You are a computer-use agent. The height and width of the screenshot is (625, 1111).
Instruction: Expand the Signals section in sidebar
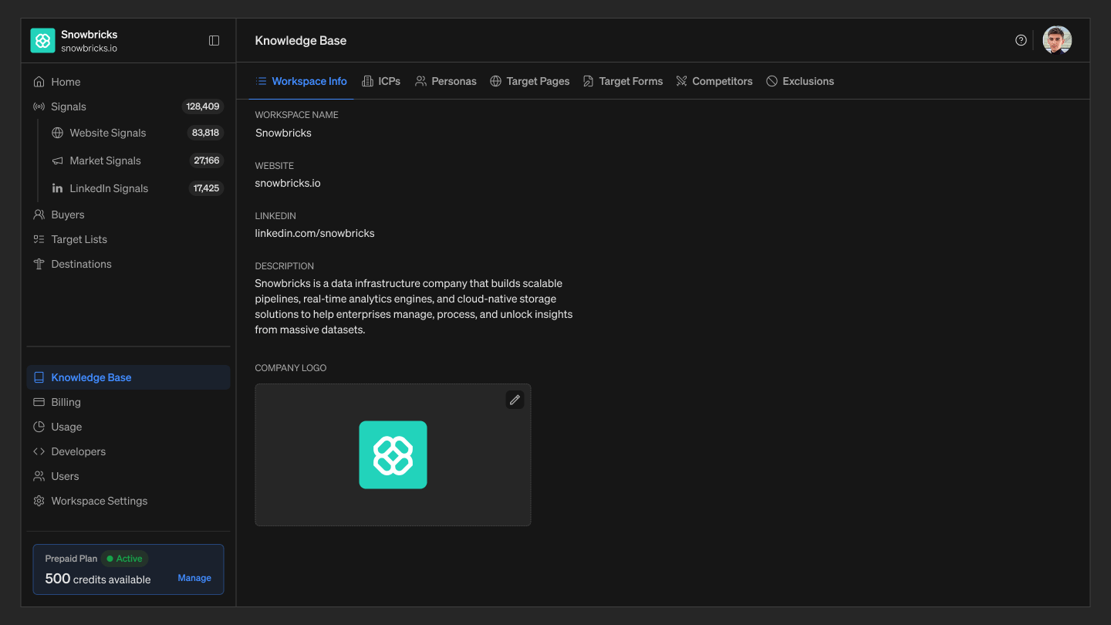tap(128, 106)
